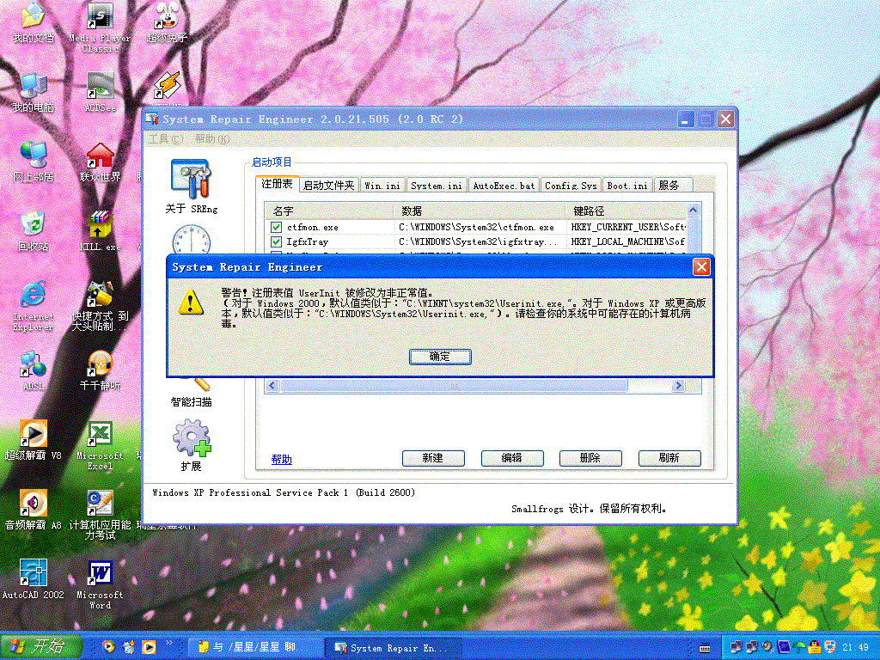Open the 回收站 recycle bin icon
The height and width of the screenshot is (660, 880).
coord(34,232)
